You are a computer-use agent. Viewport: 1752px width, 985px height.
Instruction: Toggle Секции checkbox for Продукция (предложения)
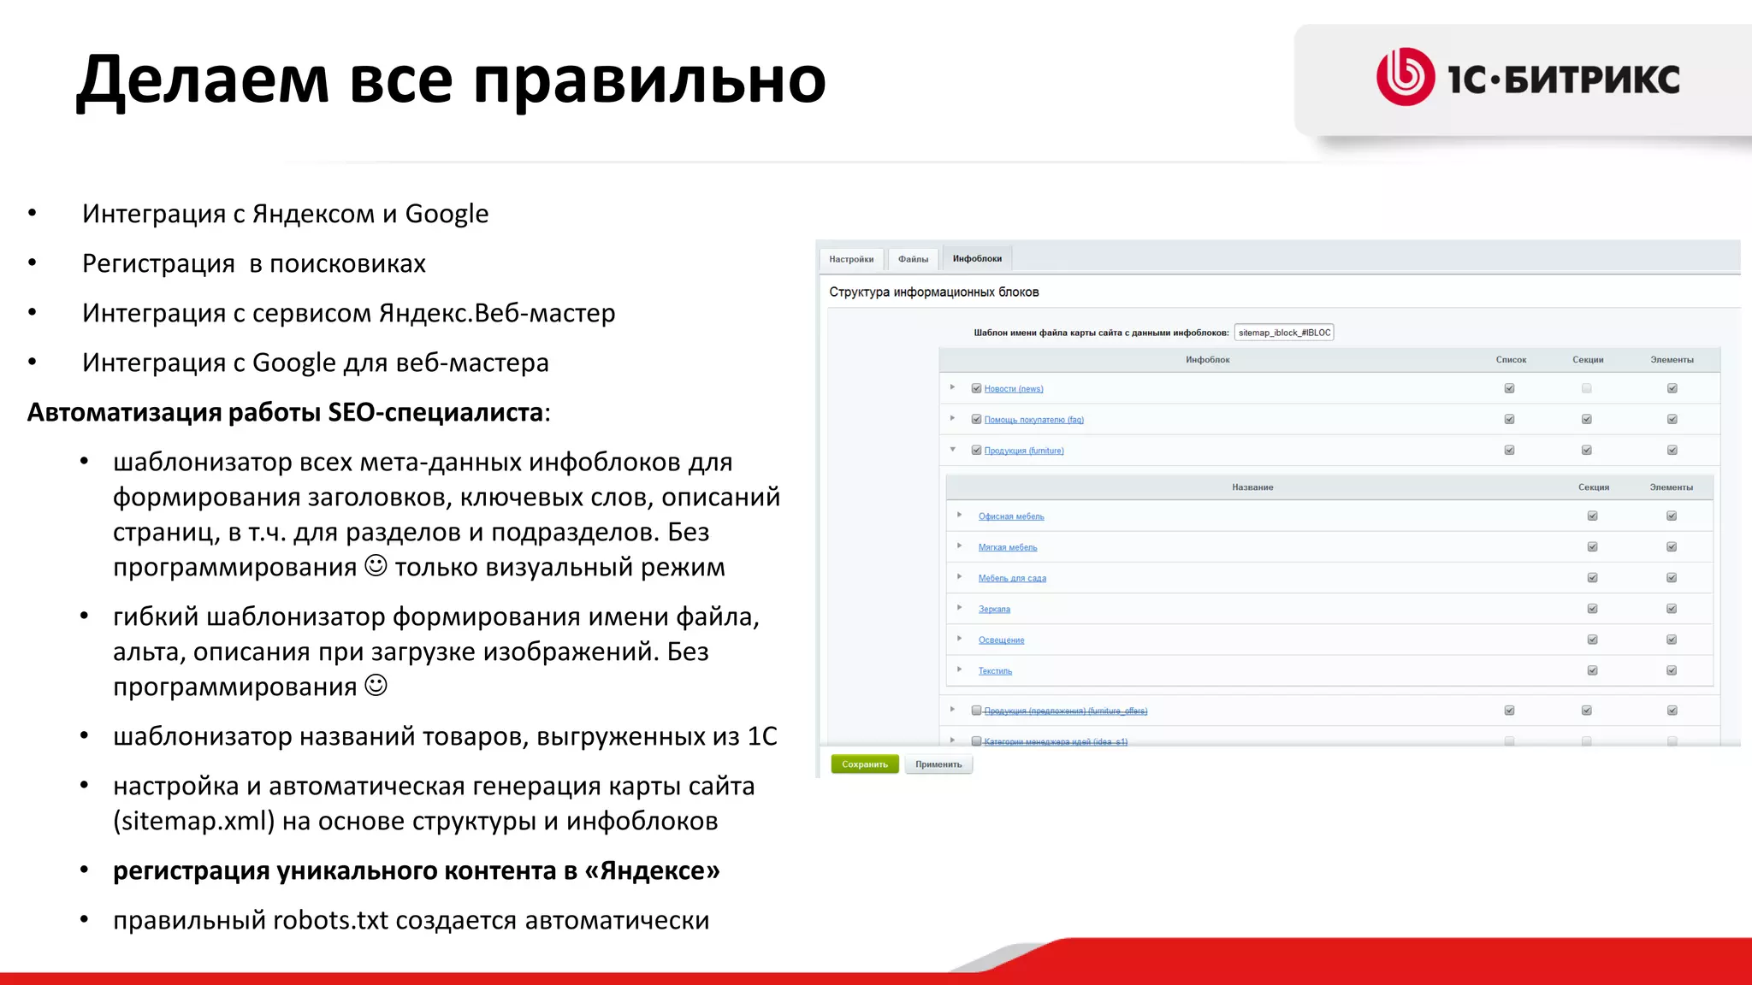pos(1587,711)
